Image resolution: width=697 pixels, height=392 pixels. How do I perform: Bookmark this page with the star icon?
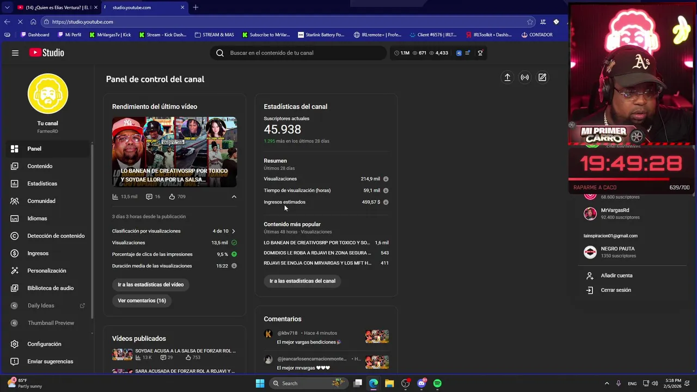[530, 22]
